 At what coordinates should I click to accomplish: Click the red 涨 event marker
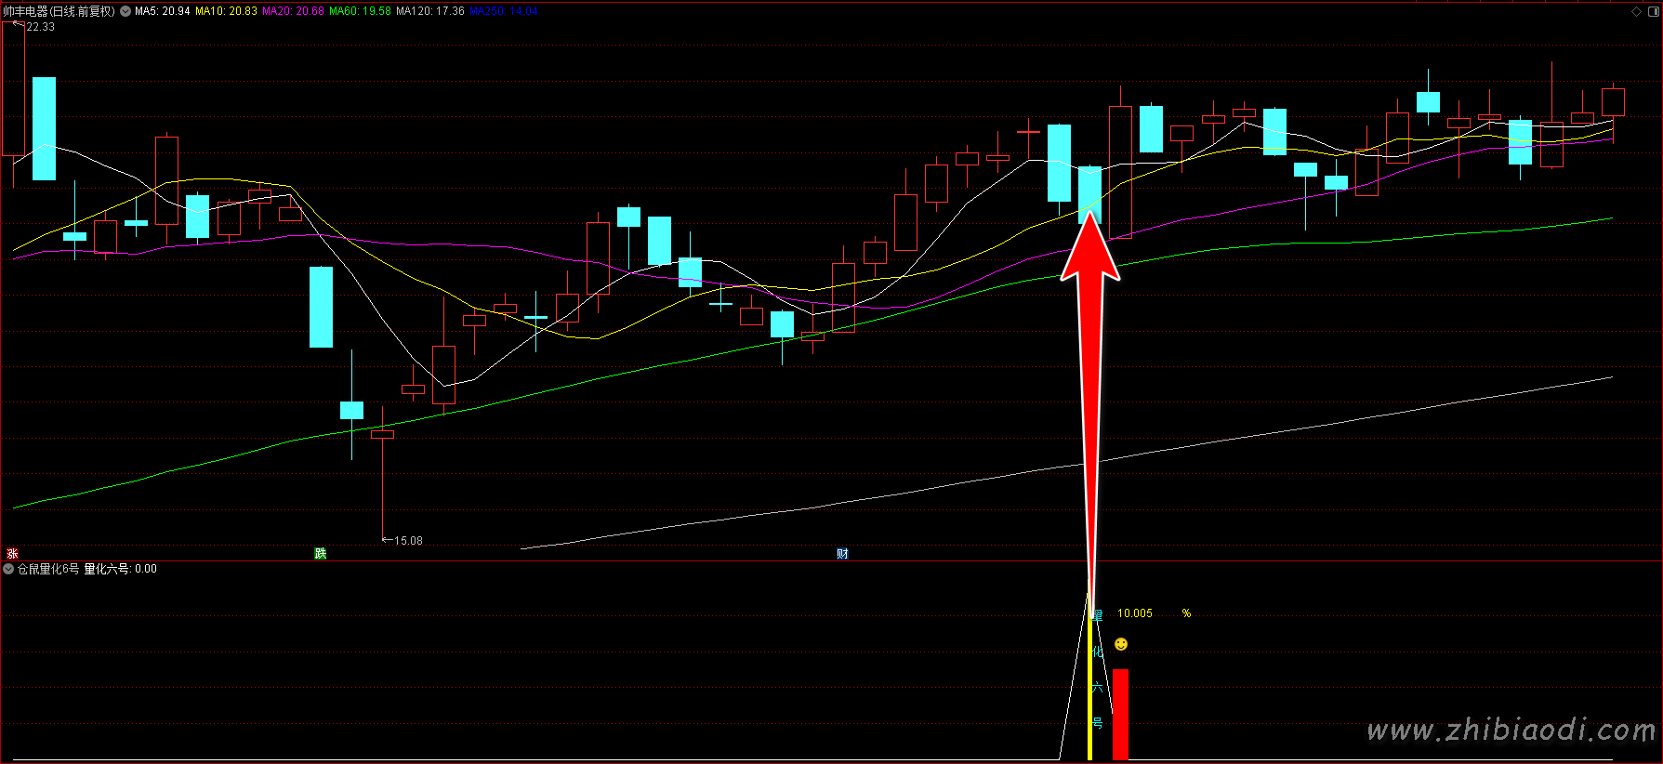point(12,554)
